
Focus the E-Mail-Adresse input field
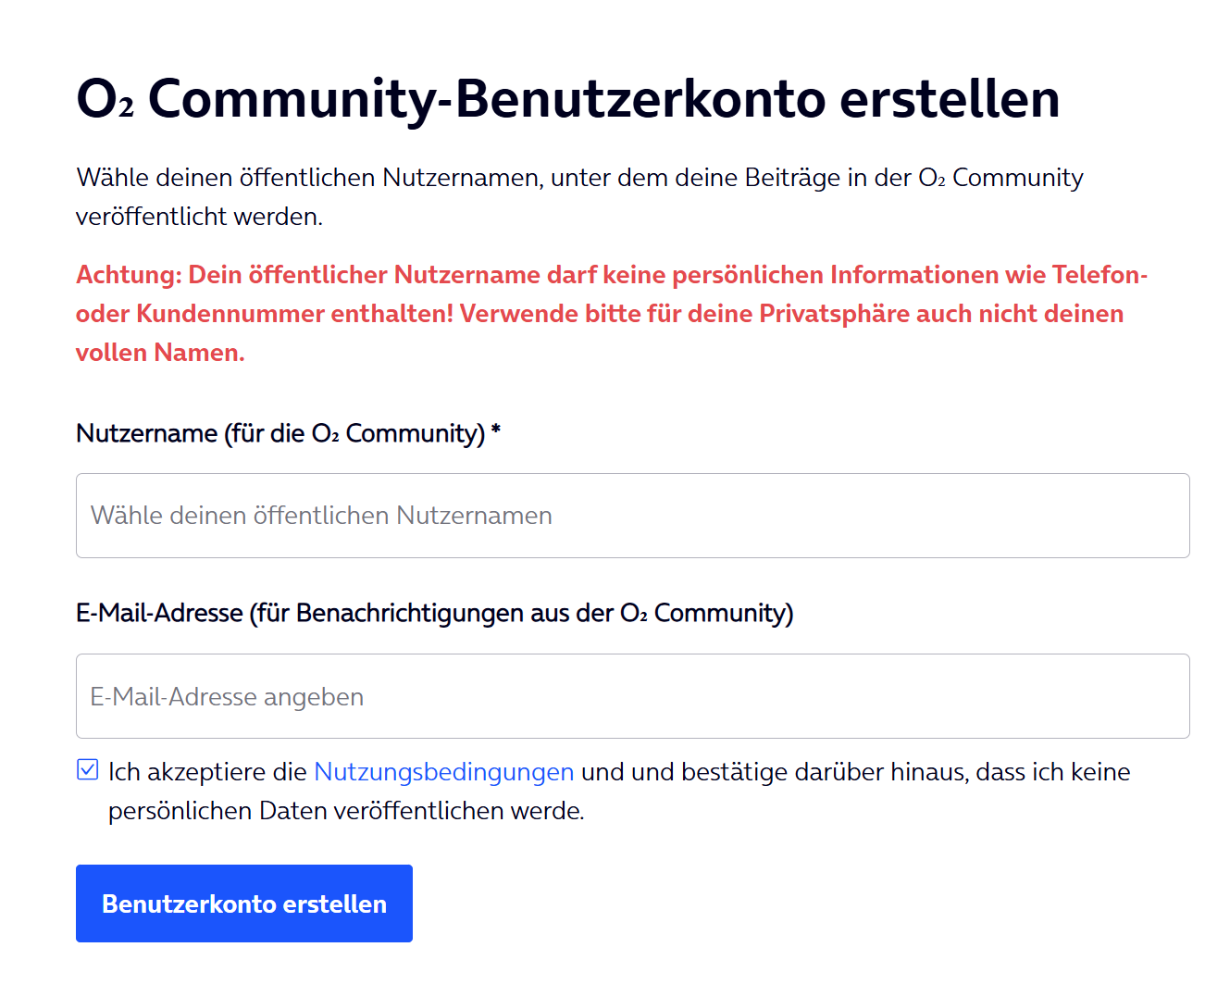click(633, 696)
